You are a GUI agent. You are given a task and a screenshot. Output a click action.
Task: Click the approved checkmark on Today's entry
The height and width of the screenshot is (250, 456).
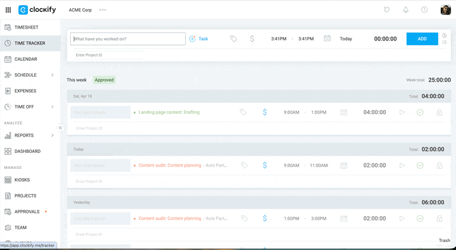[420, 166]
